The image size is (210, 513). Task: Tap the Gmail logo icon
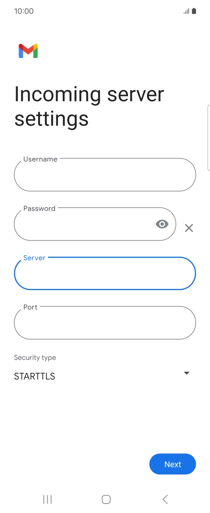28,51
